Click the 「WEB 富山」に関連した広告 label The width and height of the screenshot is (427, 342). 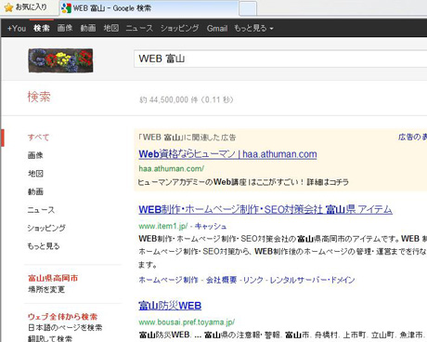click(188, 138)
